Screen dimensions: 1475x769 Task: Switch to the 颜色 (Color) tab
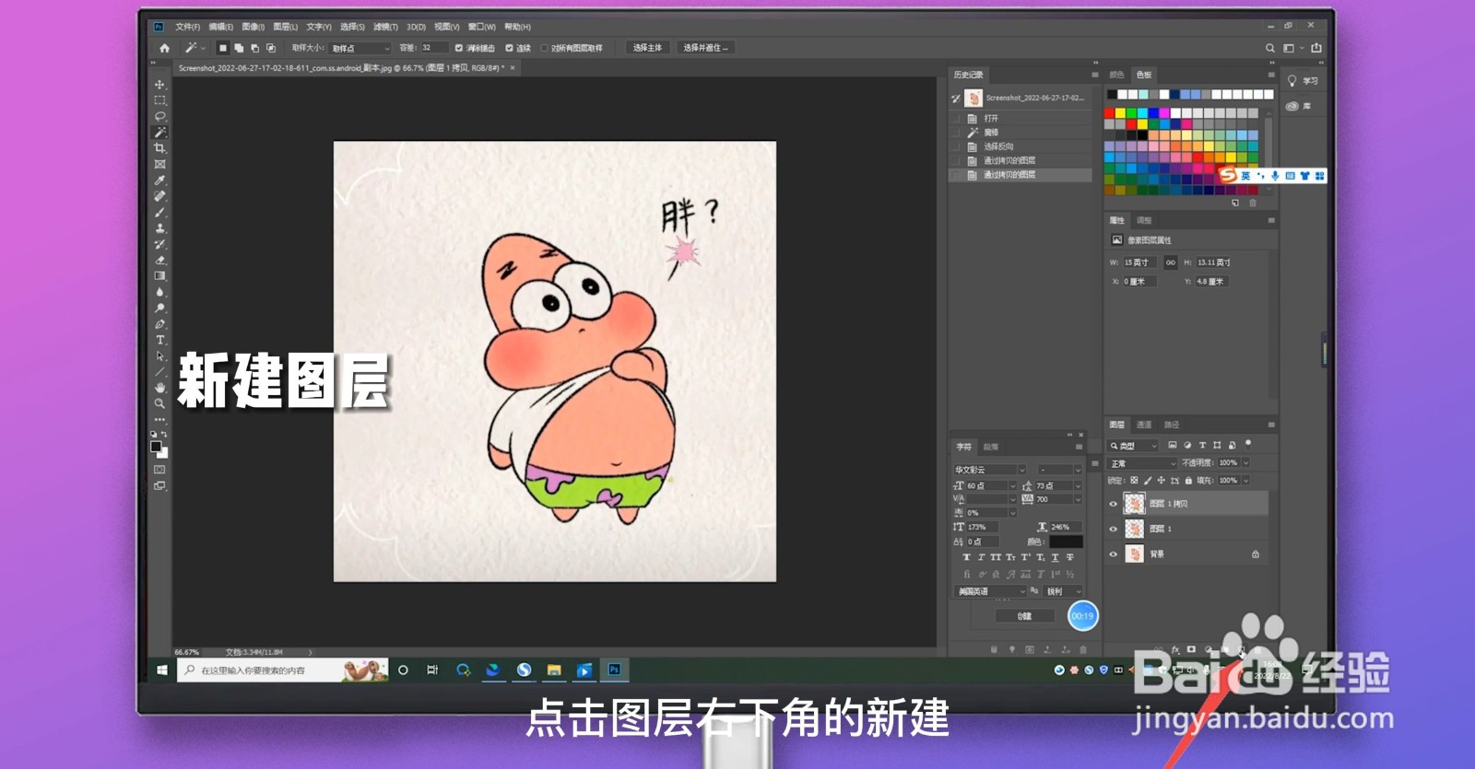tap(1116, 75)
